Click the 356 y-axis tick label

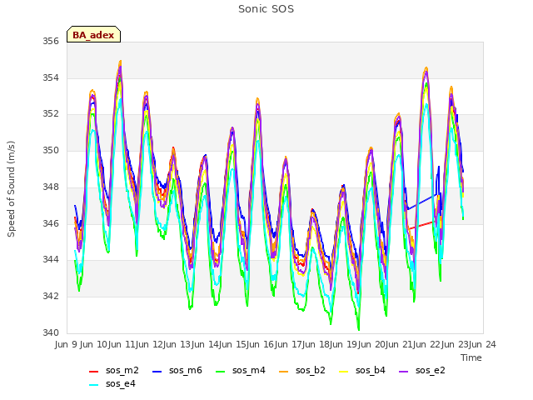pos(51,41)
